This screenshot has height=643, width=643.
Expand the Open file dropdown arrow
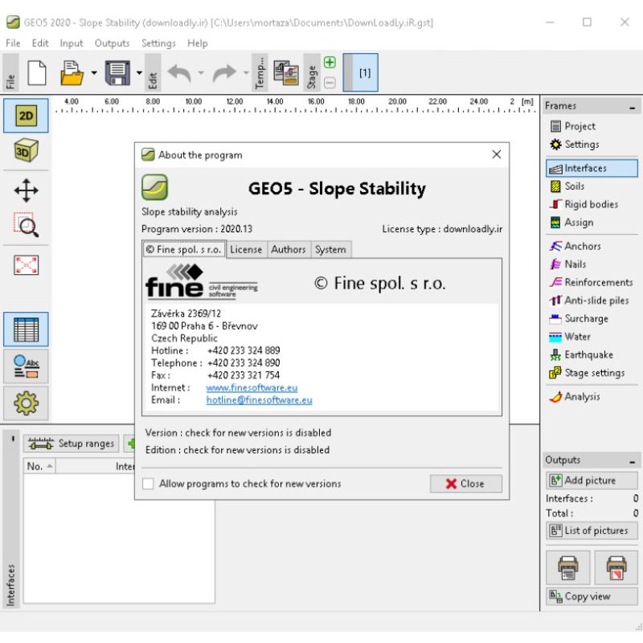click(x=94, y=73)
